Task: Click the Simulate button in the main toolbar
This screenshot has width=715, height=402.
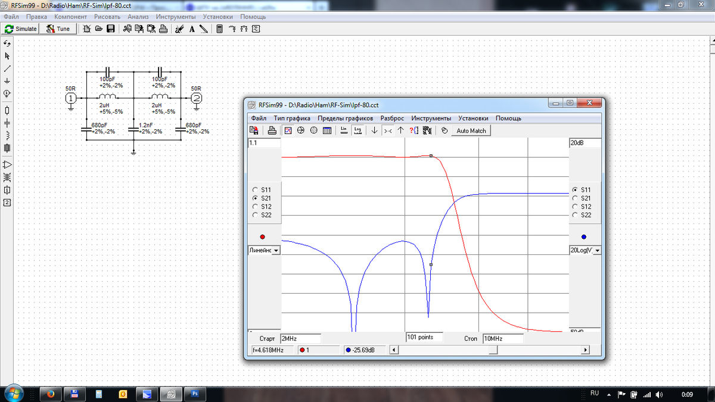Action: point(20,29)
